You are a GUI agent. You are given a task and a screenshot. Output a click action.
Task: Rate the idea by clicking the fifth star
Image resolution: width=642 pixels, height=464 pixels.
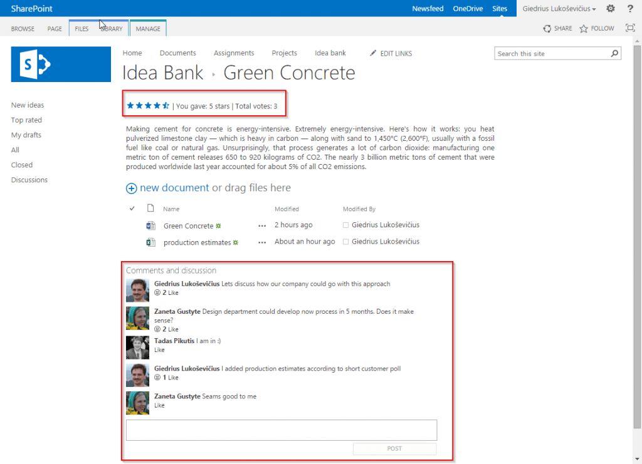[x=167, y=106]
